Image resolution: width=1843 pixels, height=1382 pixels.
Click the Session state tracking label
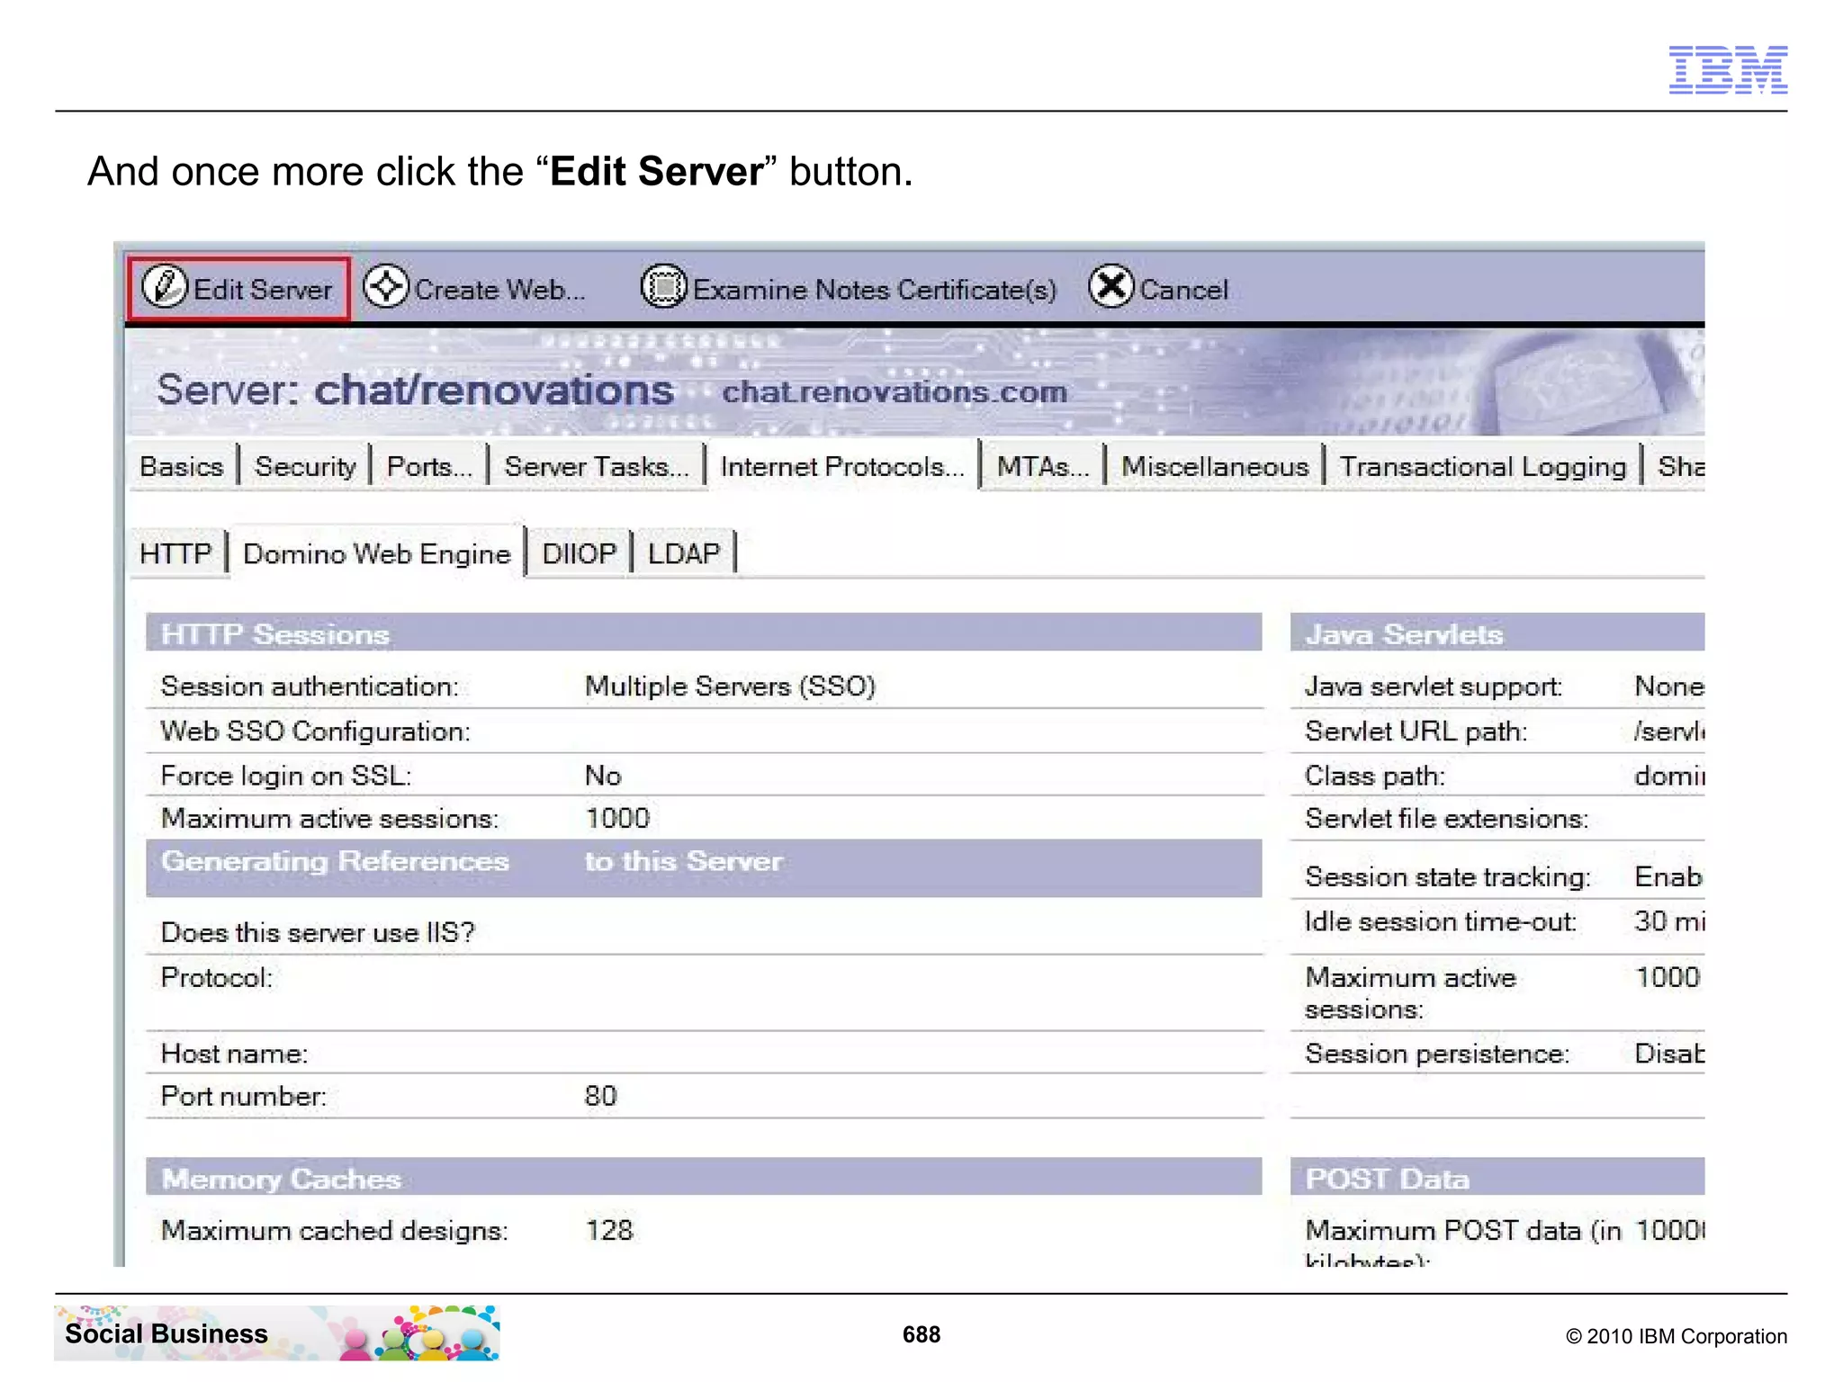pyautogui.click(x=1448, y=876)
